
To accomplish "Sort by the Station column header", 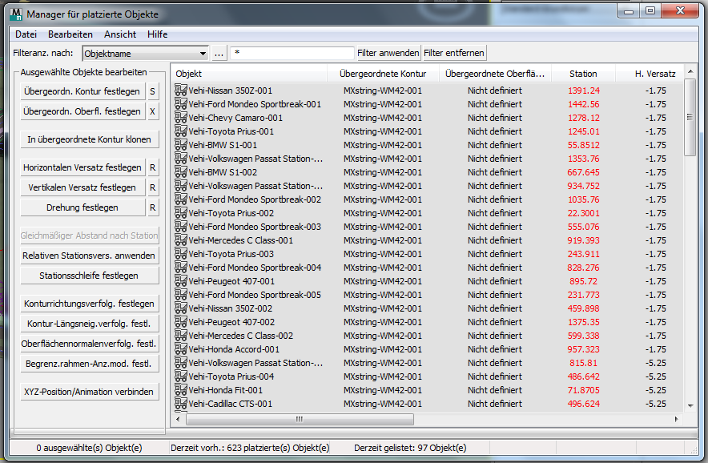I will click(583, 74).
